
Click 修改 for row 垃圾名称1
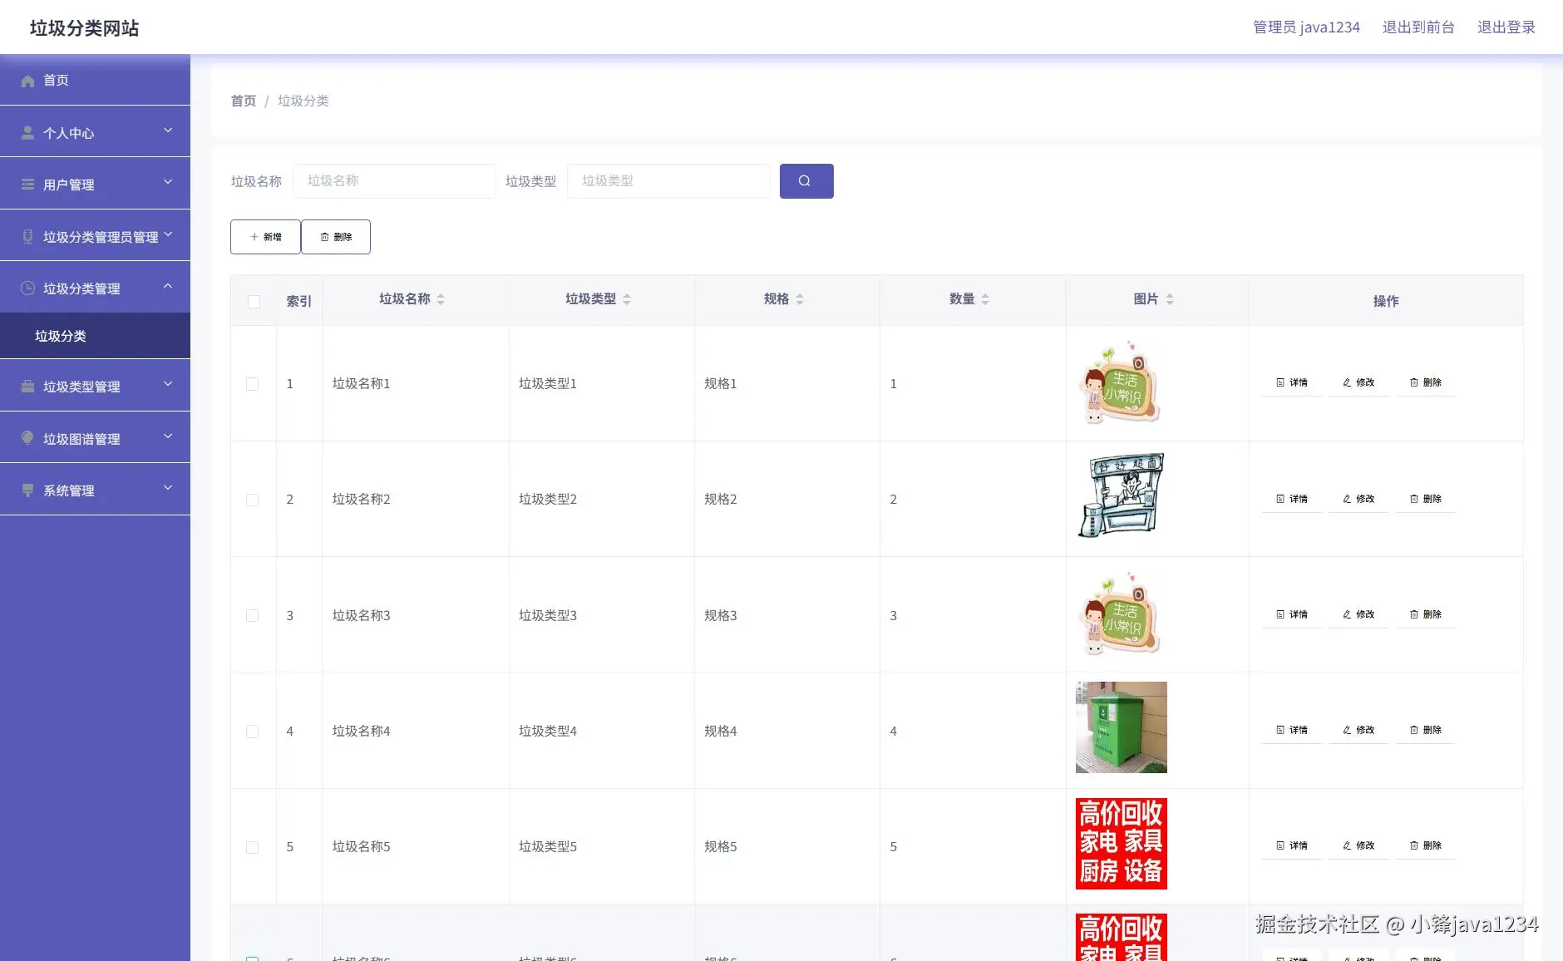[1358, 383]
